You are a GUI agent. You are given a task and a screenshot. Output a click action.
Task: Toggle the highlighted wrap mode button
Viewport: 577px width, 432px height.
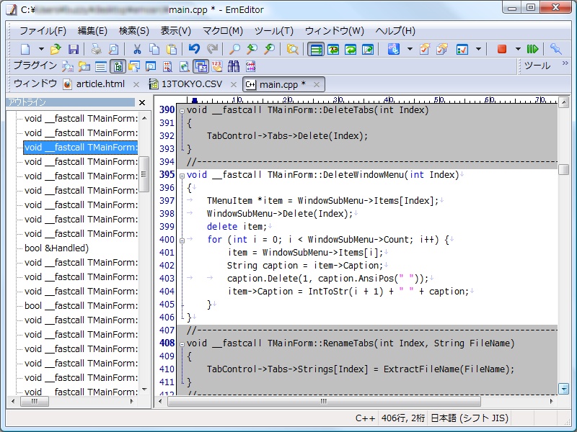(x=315, y=49)
